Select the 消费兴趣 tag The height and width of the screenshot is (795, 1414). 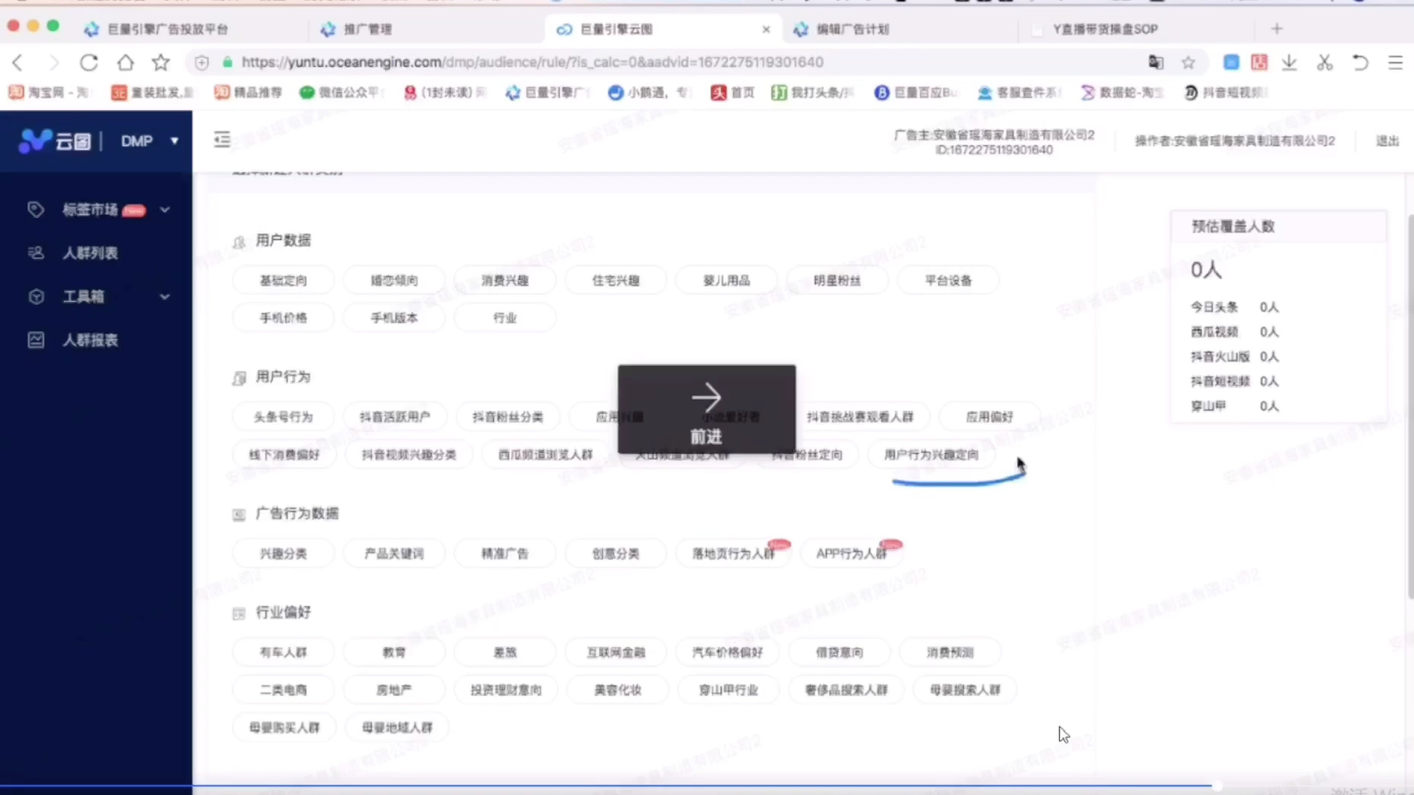point(505,280)
